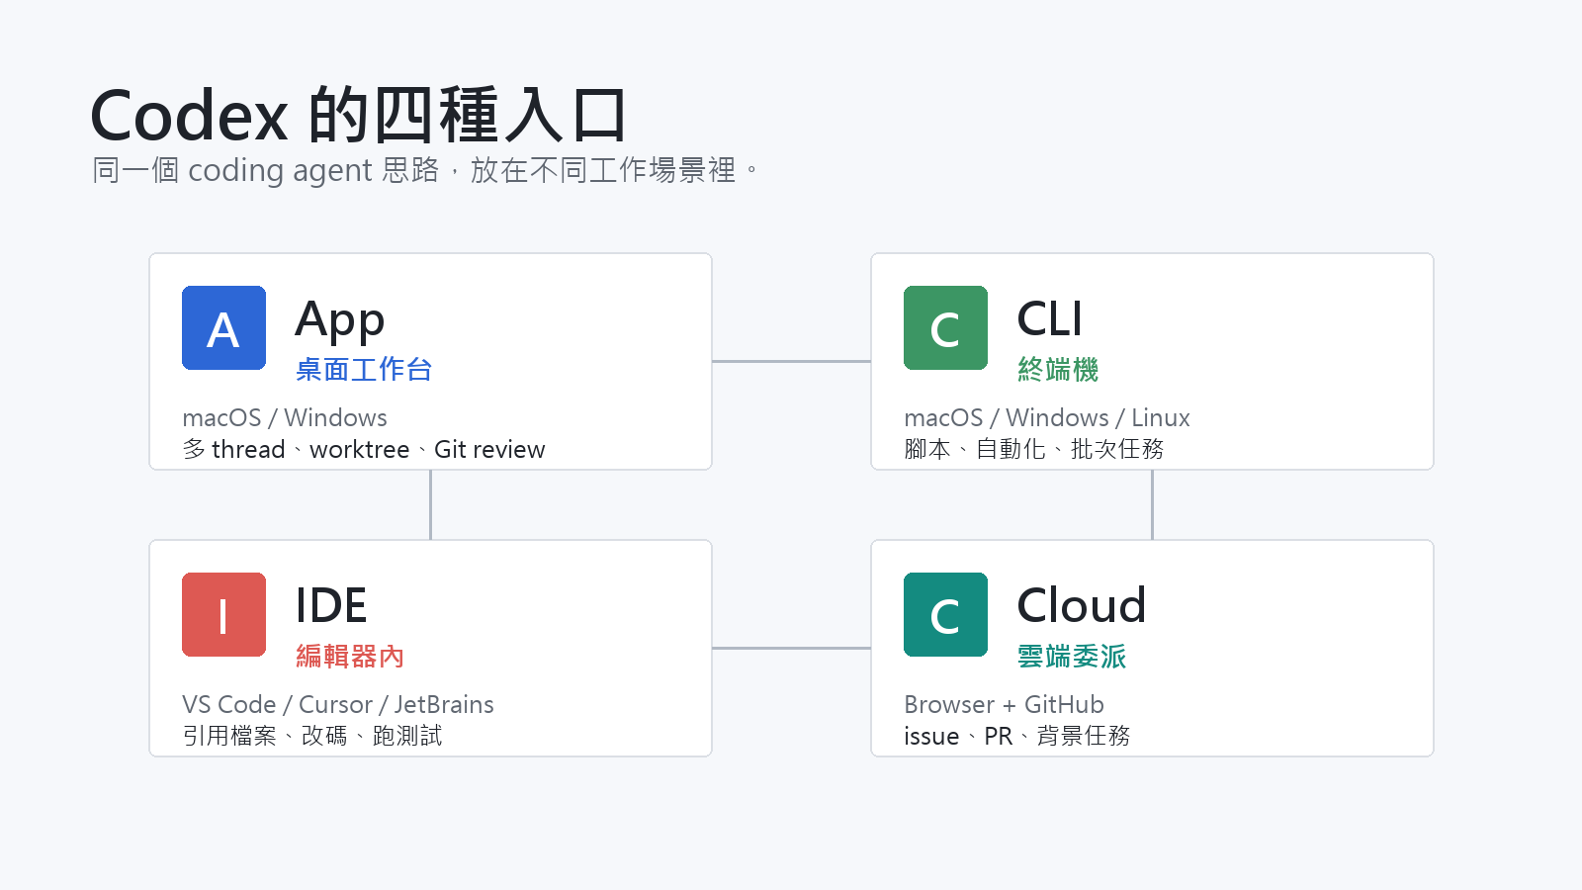Click the teal "C" icon beside Cloud
Viewport: 1582px width, 890px height.
(945, 614)
